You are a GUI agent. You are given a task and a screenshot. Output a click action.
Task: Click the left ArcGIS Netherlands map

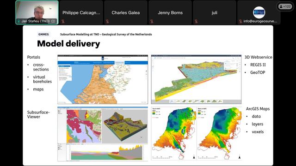tap(174, 134)
